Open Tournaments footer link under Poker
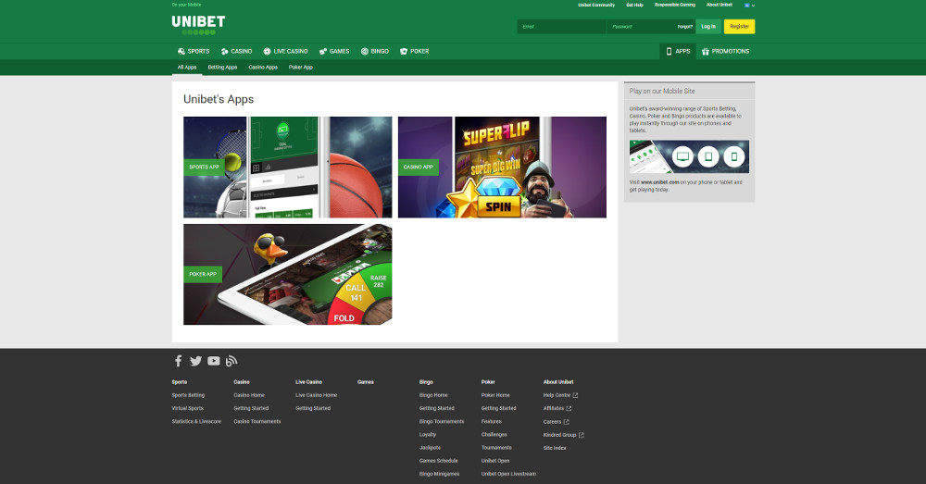 pos(496,447)
